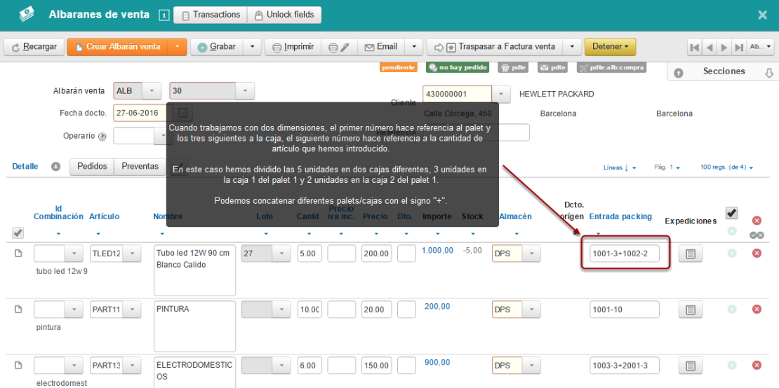
Task: Click the Detalle down arrow icon
Action: pos(55,167)
